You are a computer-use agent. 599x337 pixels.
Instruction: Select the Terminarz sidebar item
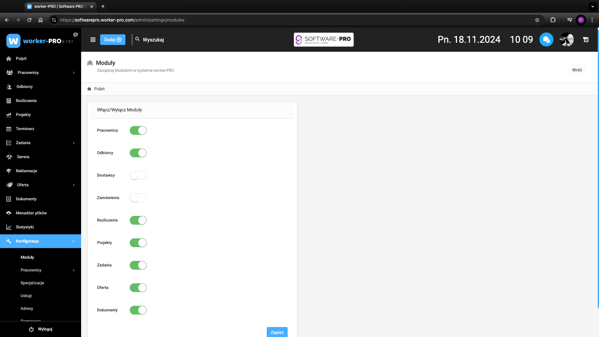click(x=25, y=129)
